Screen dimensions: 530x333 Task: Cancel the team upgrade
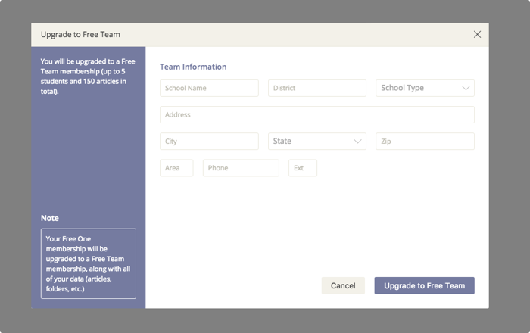pyautogui.click(x=343, y=286)
